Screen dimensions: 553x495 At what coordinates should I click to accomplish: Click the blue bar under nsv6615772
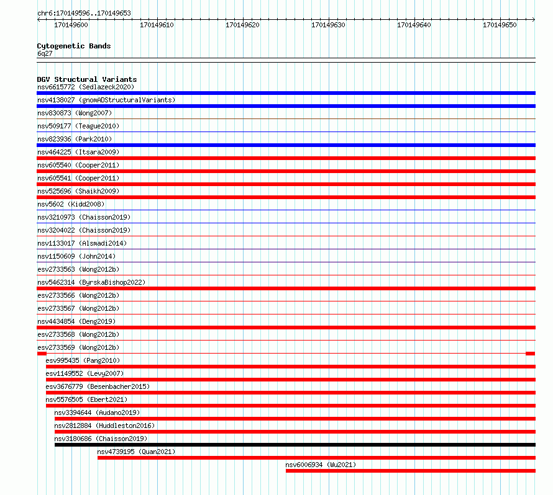coord(286,93)
